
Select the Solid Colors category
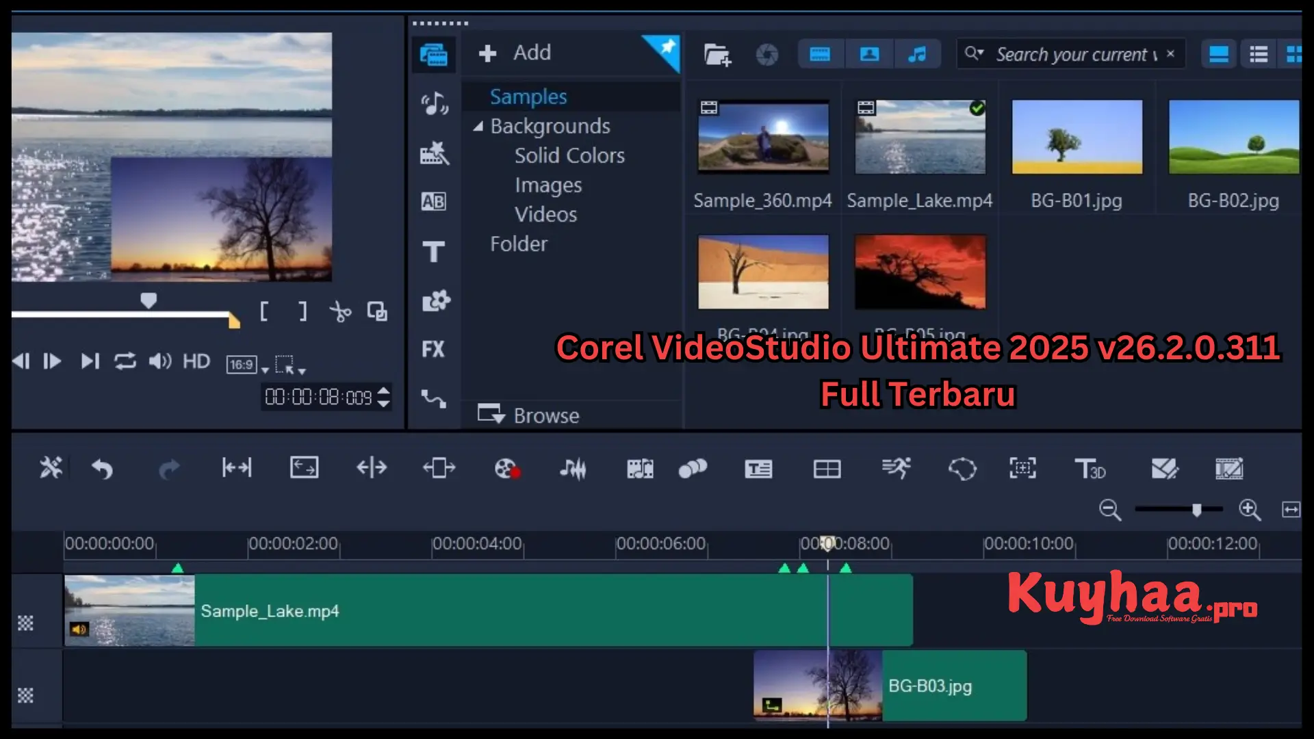click(x=569, y=155)
